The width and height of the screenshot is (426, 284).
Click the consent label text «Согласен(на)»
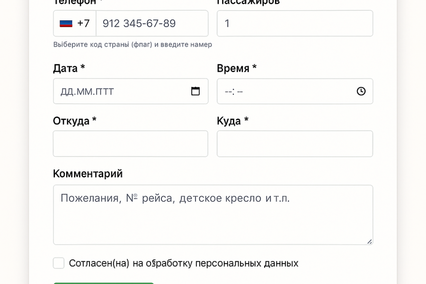(99, 263)
